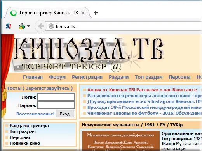Viewport: 202px width, 151px height.
Task: Open Разыскиваются режиссёры авторского кино link
Action: pyautogui.click(x=145, y=96)
